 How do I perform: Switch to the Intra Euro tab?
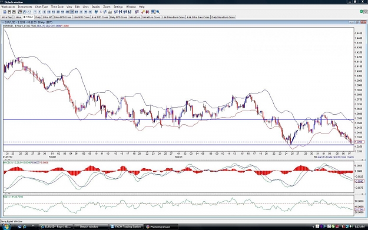(135, 17)
